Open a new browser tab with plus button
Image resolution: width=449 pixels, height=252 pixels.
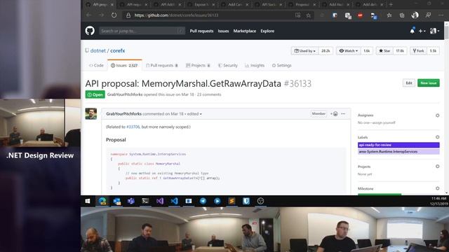391,4
